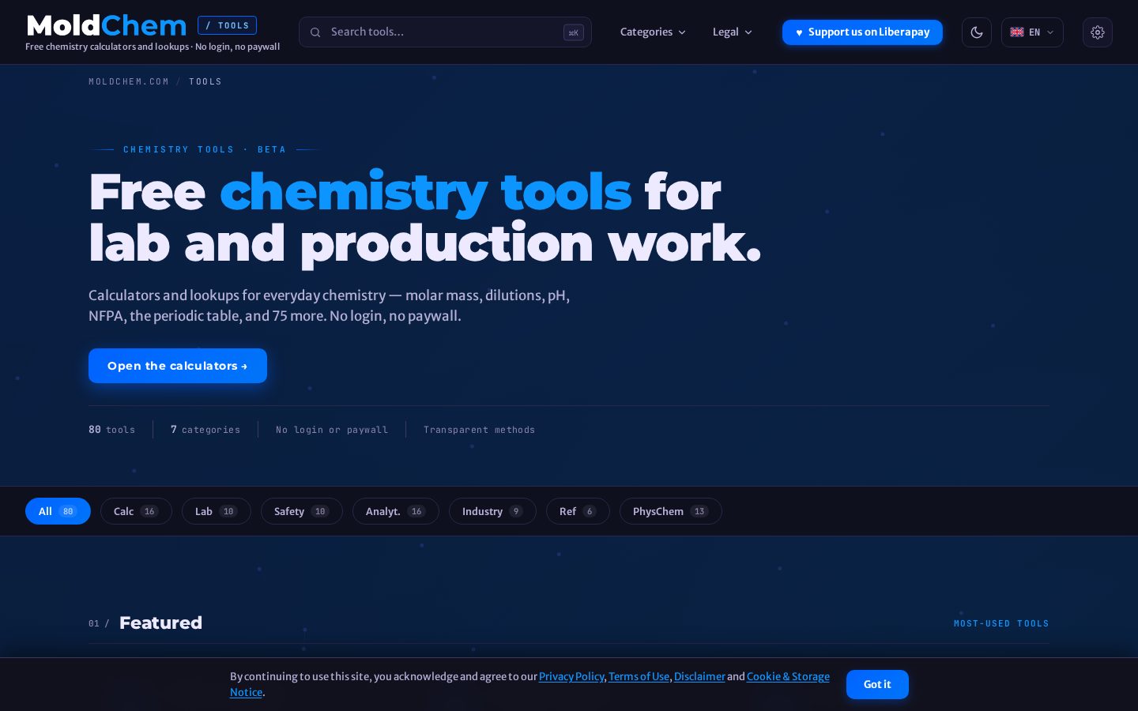
Task: Filter by Ref category
Action: 578,511
